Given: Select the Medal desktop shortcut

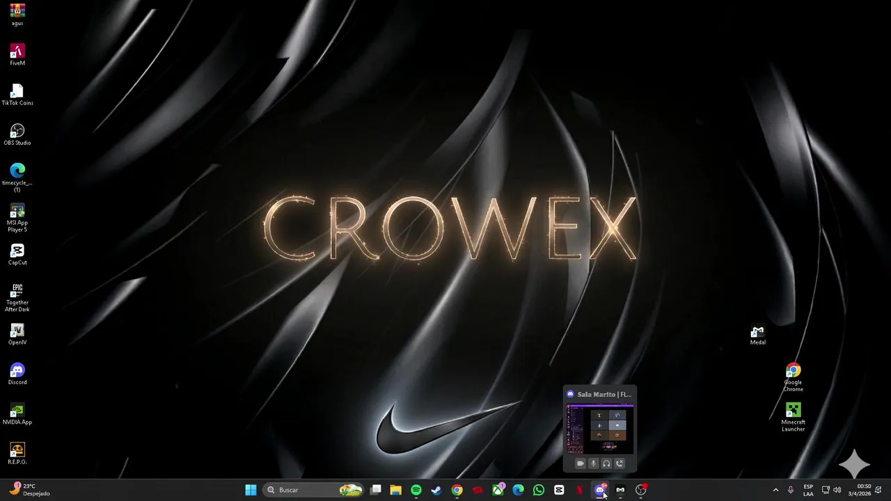Looking at the screenshot, I should tap(758, 335).
